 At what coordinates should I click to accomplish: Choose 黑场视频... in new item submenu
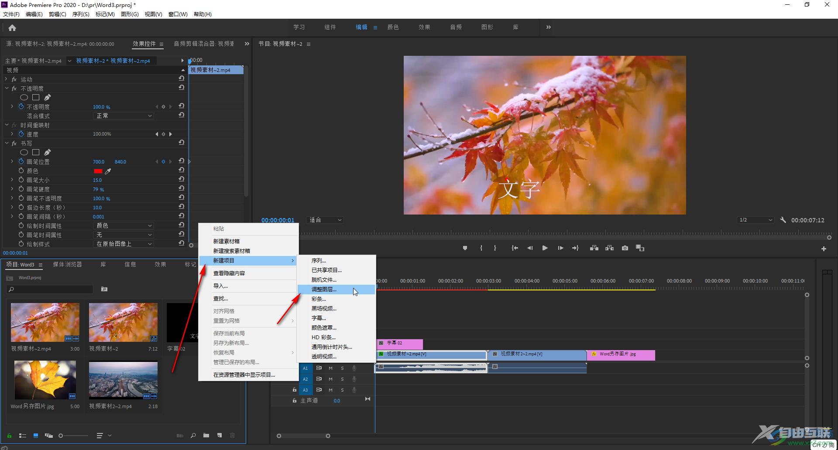pyautogui.click(x=336, y=309)
